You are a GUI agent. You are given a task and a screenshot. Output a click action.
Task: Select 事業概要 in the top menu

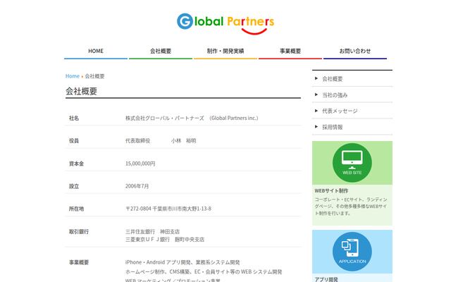coord(290,51)
